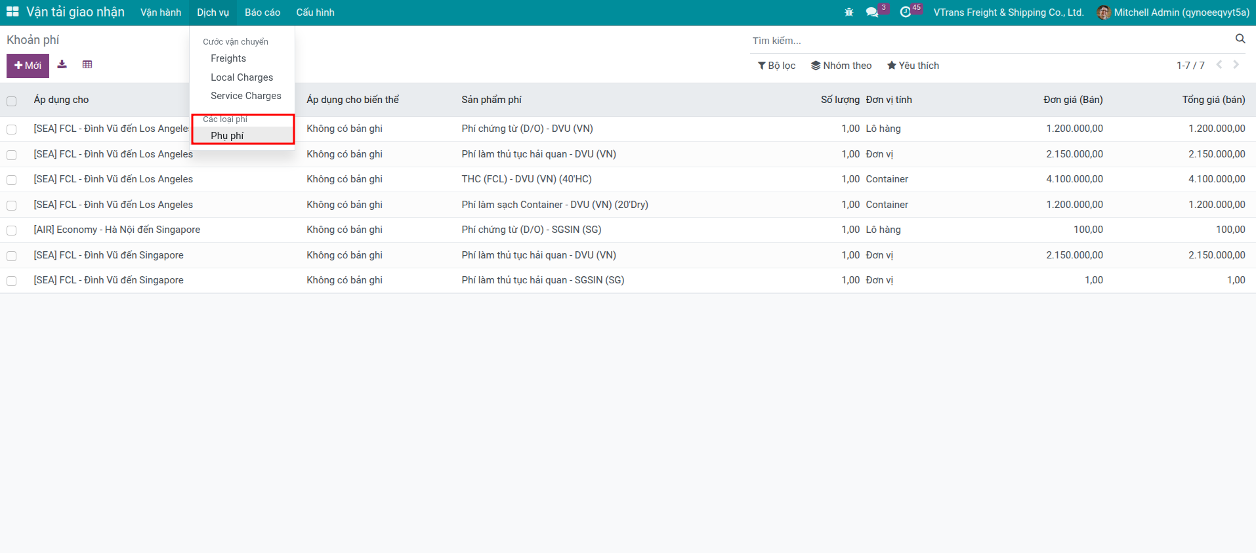Viewport: 1256px width, 553px height.
Task: Click the Mới new record button
Action: click(28, 66)
